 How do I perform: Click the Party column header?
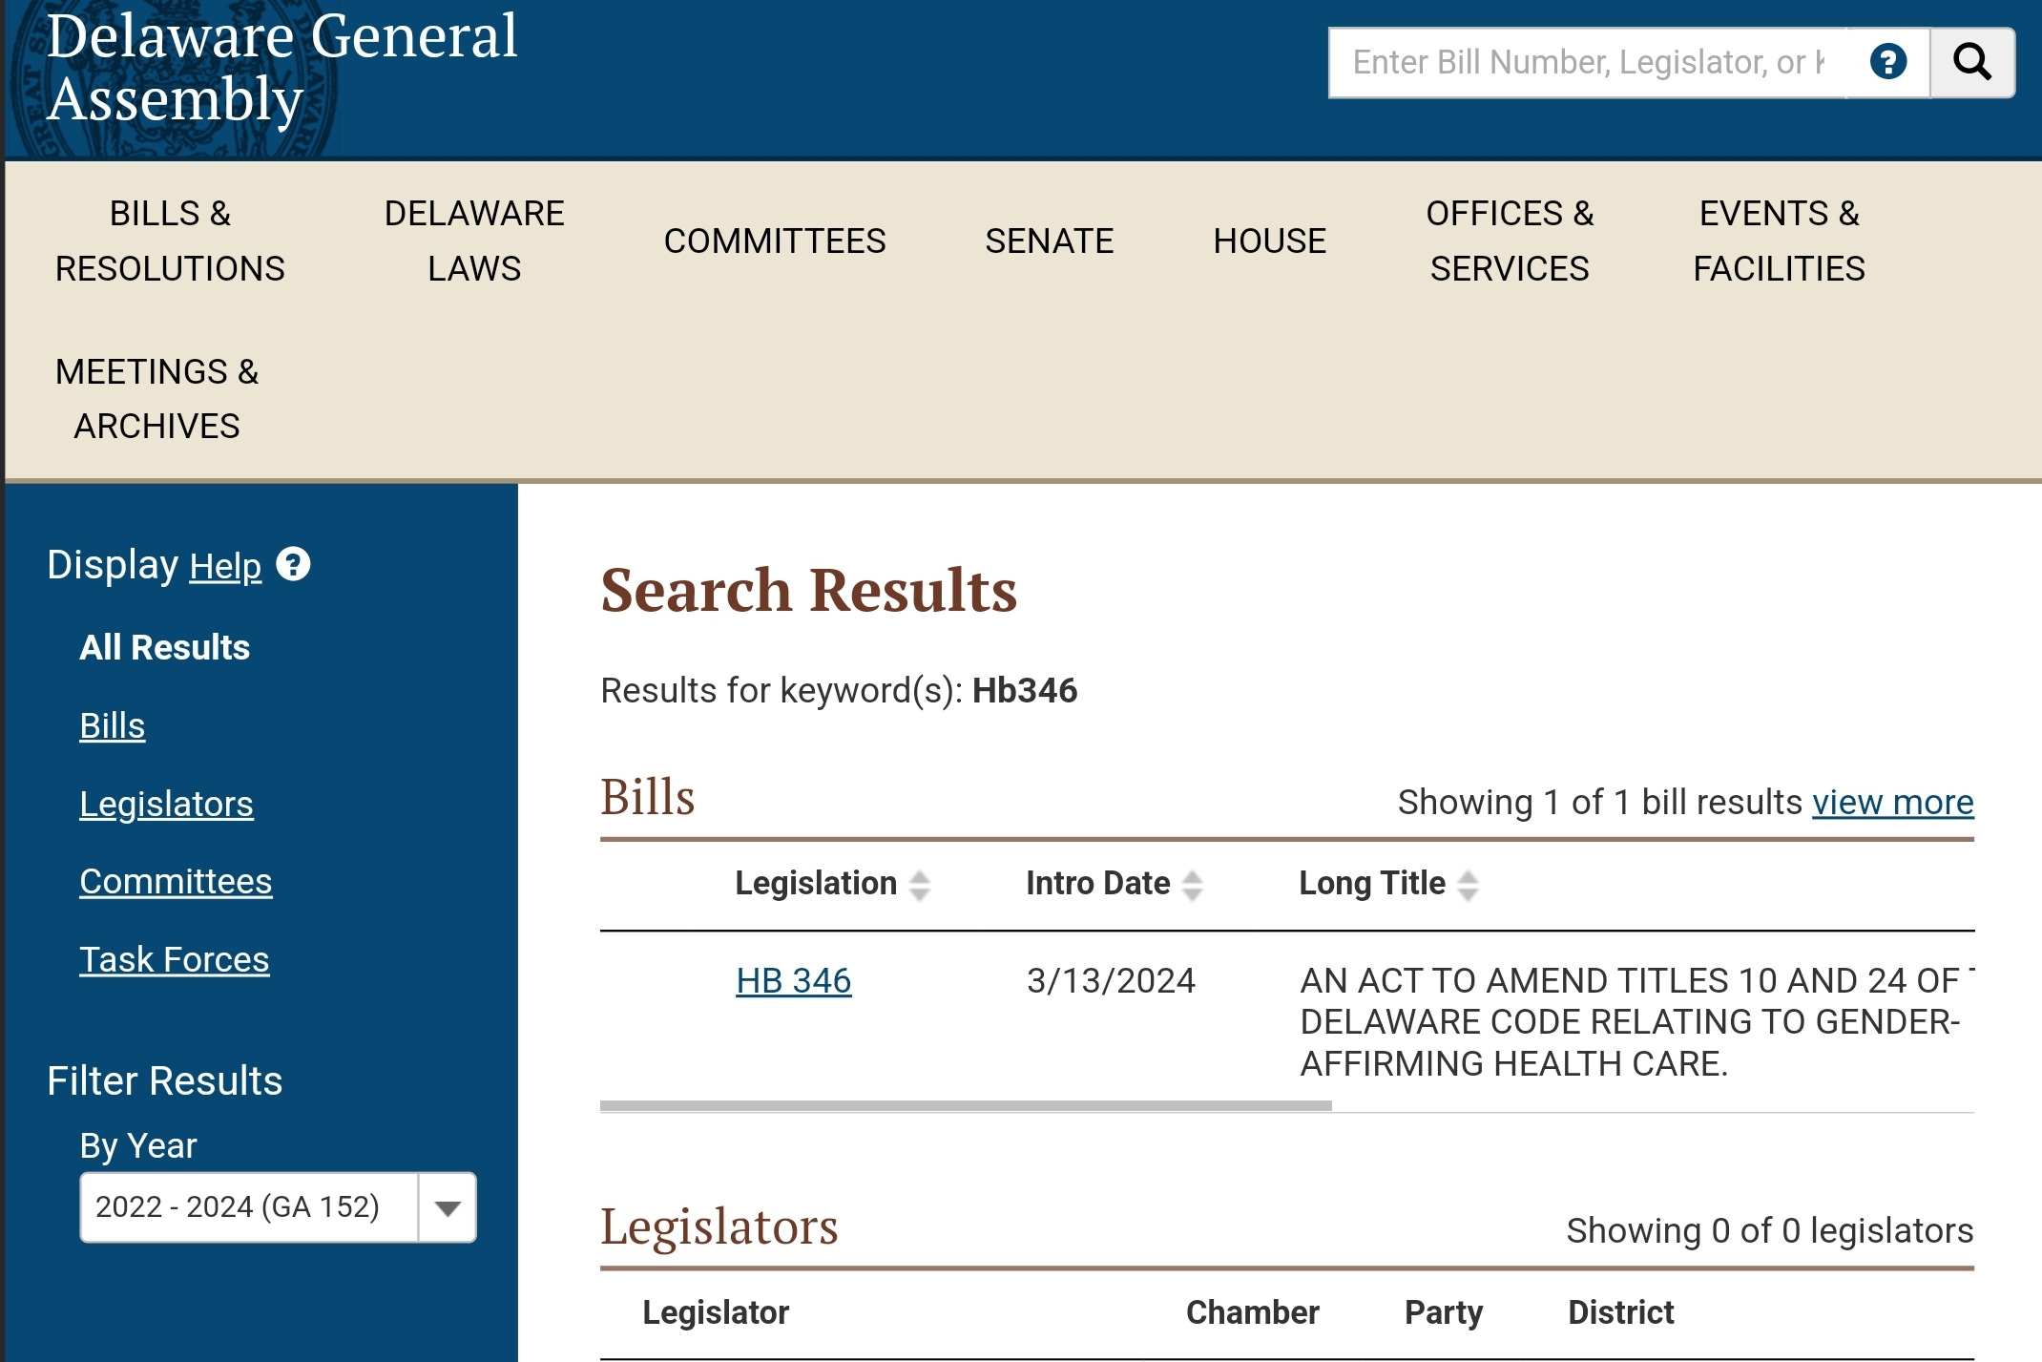point(1444,1312)
